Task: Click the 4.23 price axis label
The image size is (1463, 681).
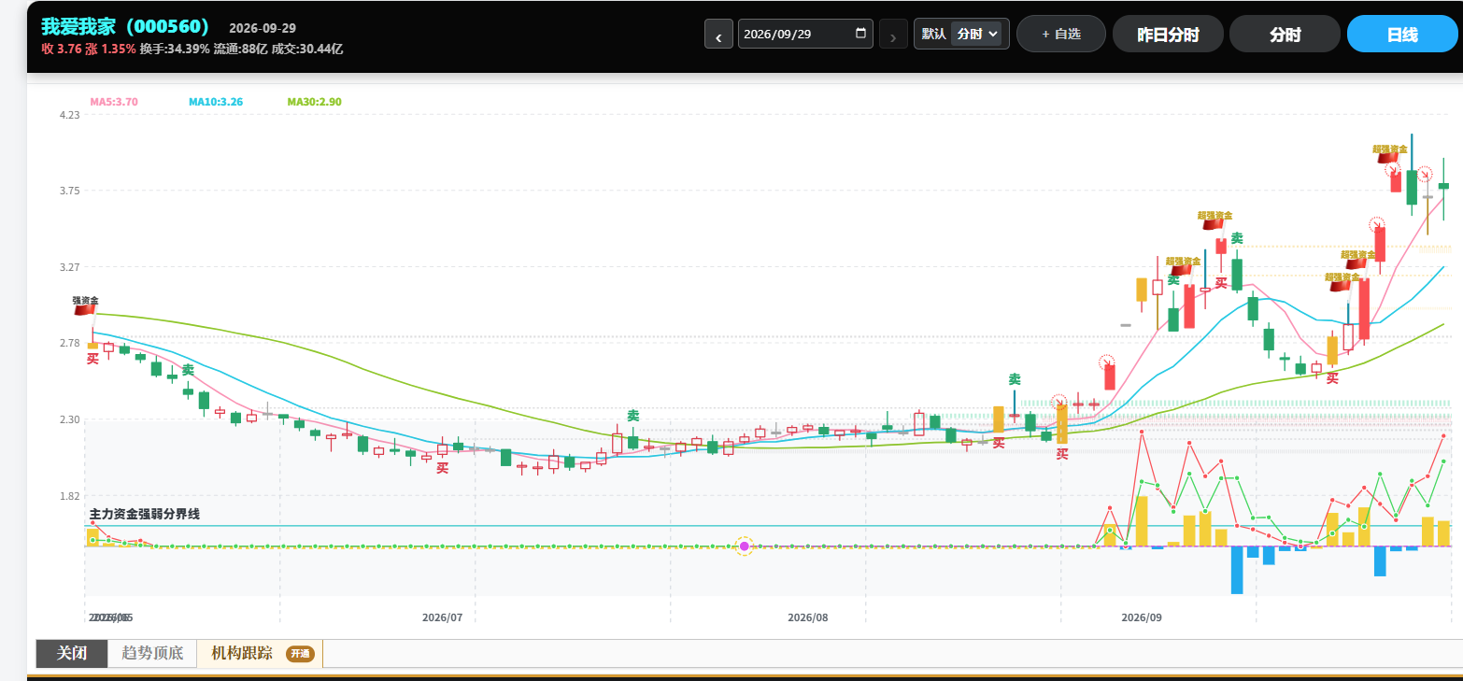Action: click(x=70, y=115)
